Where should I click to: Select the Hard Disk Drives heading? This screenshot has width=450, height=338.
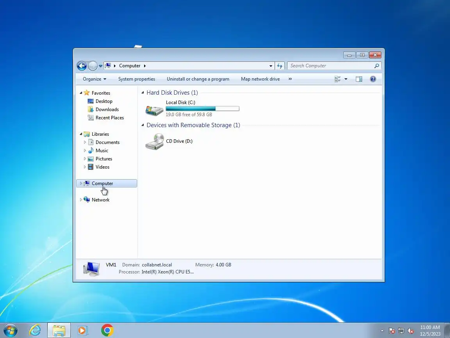pyautogui.click(x=172, y=93)
